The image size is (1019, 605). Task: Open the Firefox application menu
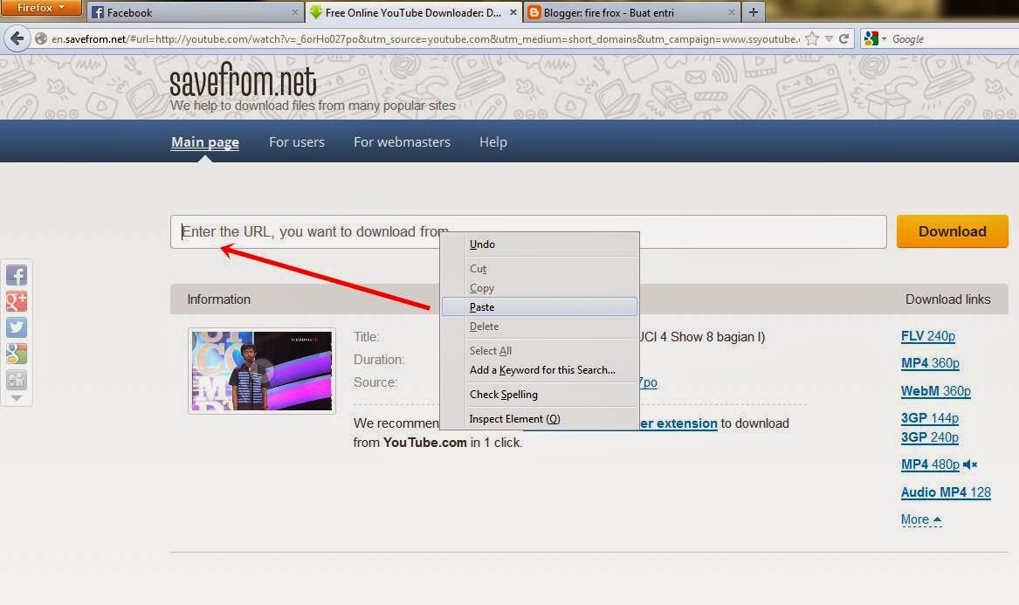[x=41, y=8]
